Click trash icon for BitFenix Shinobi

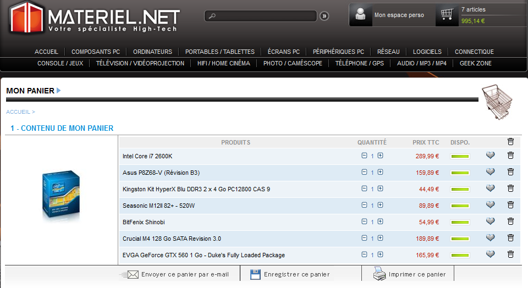click(510, 221)
